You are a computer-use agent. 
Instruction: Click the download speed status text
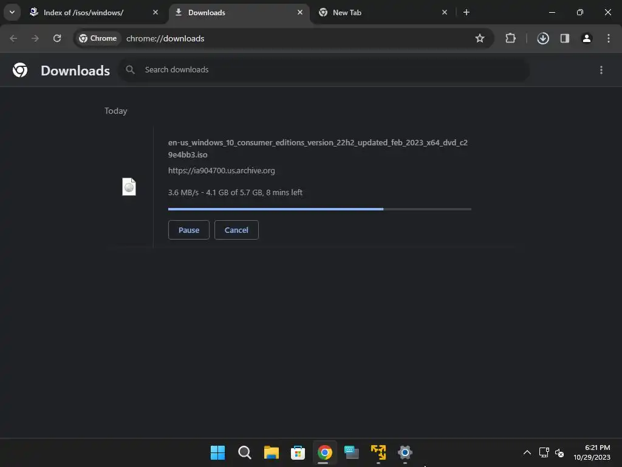(x=235, y=193)
